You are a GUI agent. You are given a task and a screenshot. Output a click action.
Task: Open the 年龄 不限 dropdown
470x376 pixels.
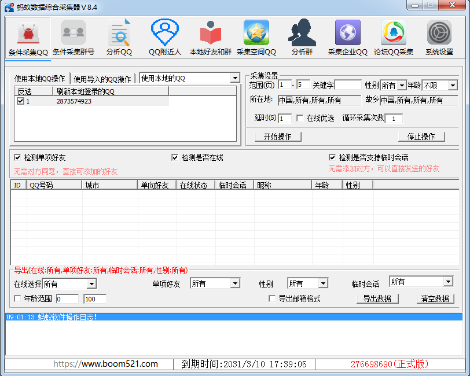[x=453, y=86]
